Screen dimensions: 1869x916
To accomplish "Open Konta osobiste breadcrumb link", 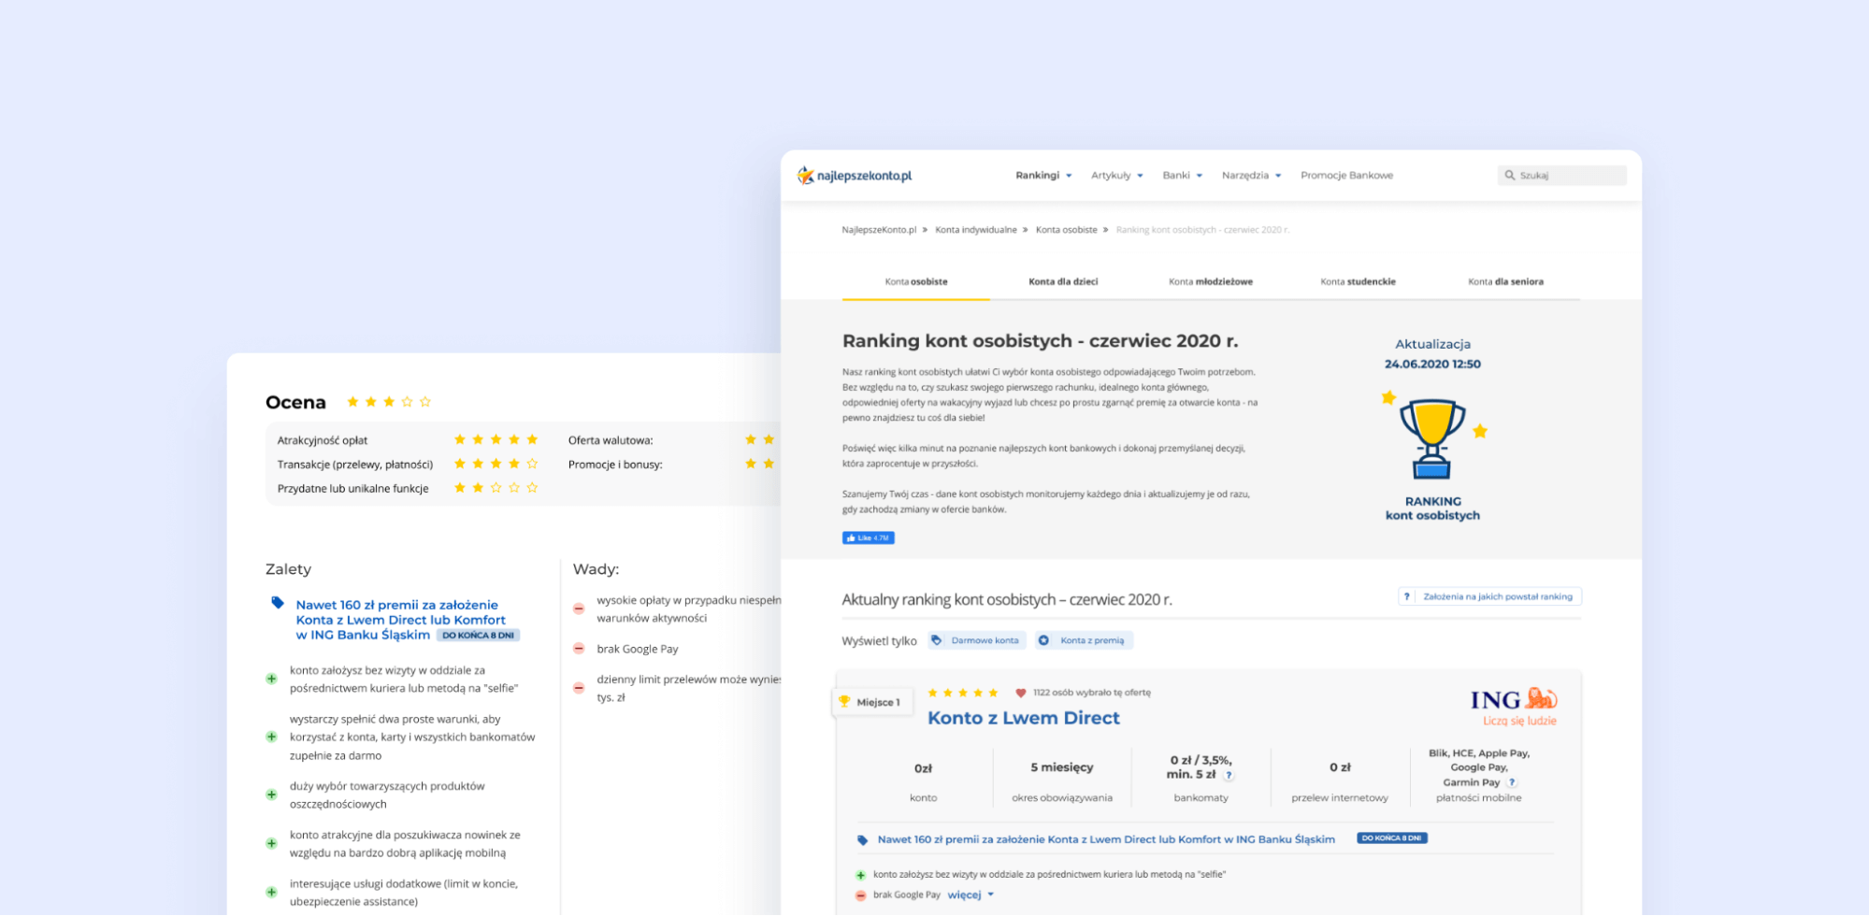I will (x=1066, y=230).
